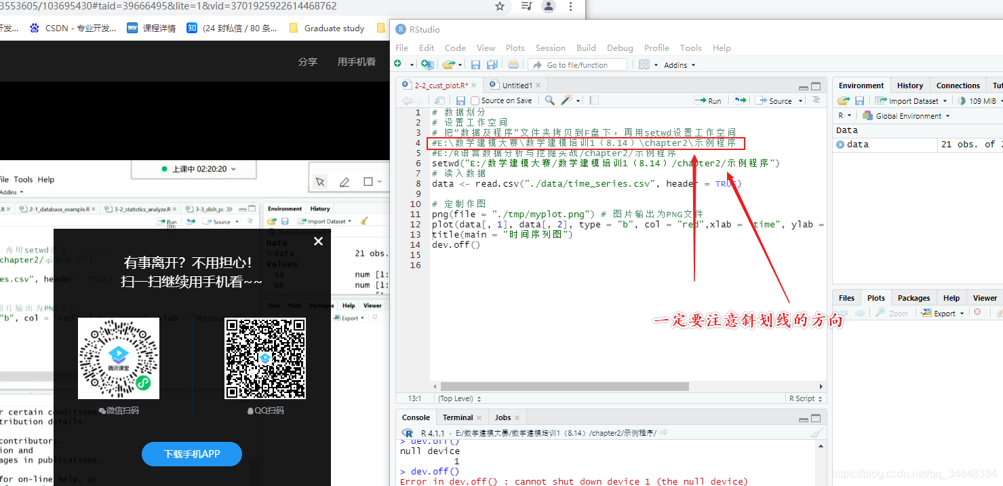Click the Zoom button in Plots pane
Viewport: 1003px width, 486px height.
[x=892, y=313]
